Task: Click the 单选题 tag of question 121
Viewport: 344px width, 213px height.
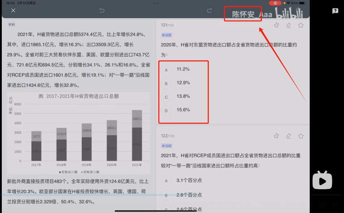Action: click(166, 35)
